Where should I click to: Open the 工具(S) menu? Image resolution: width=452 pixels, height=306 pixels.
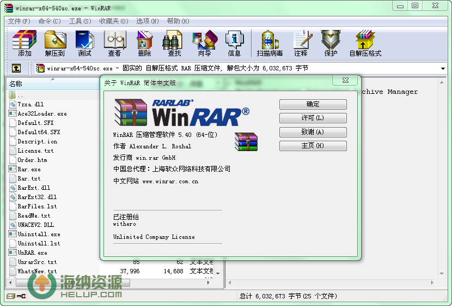tap(80, 21)
